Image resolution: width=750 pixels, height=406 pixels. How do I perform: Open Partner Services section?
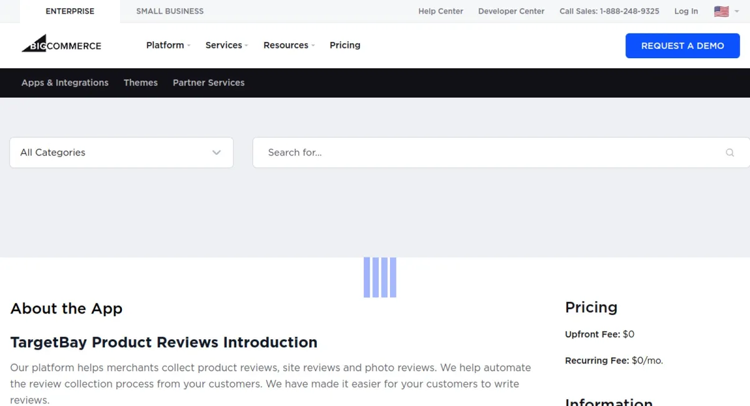(209, 82)
